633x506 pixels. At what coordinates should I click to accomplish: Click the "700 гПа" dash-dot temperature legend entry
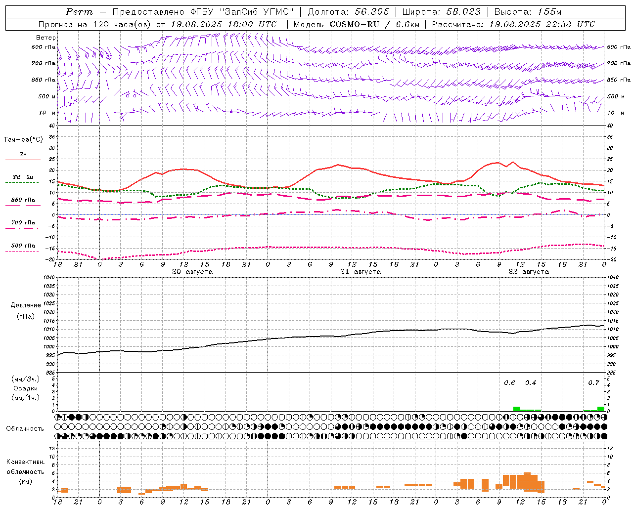[x=23, y=223]
